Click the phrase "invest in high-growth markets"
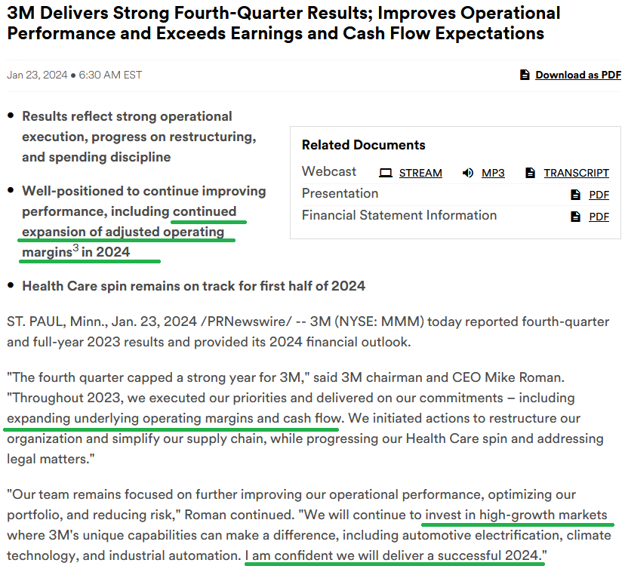This screenshot has height=566, width=625. 516,515
